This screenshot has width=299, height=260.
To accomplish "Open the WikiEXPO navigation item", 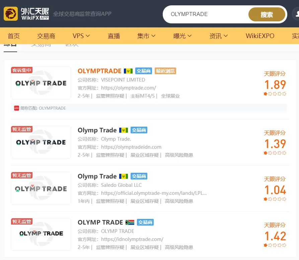I will pyautogui.click(x=260, y=36).
